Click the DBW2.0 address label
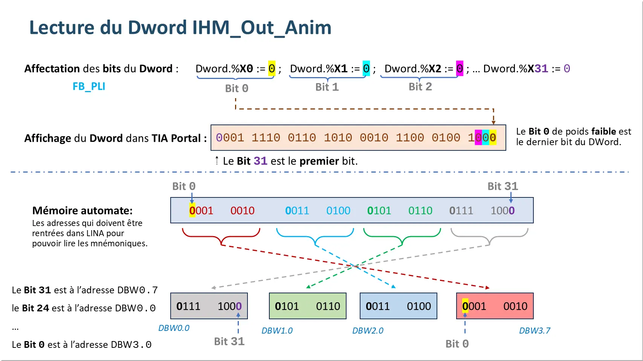 [x=368, y=331]
